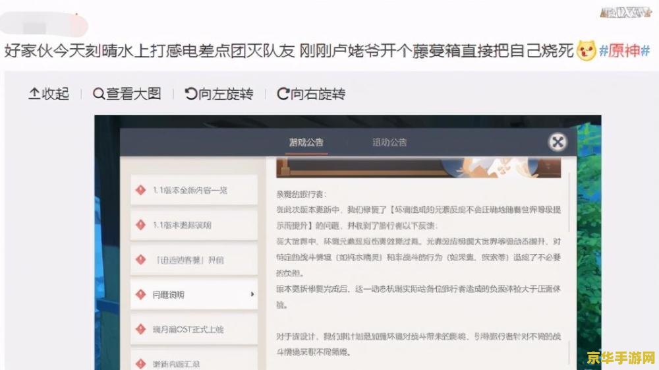Click the magnifier icon beside 查看大图
Screen dimensions: 659x370
pos(99,94)
